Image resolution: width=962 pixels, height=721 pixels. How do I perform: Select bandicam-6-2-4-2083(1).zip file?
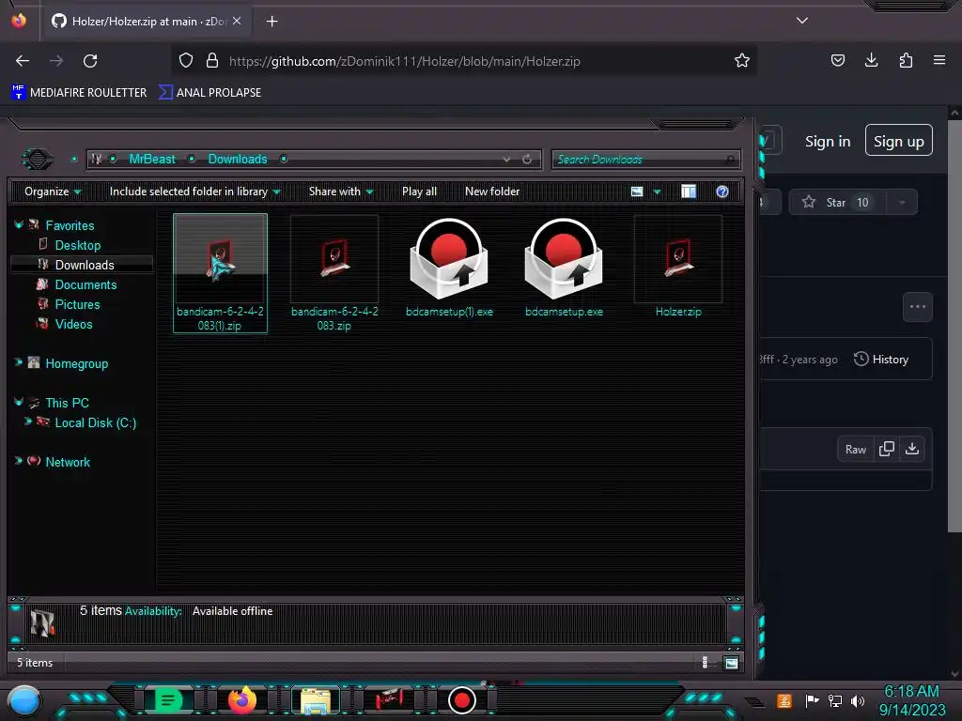tap(220, 273)
